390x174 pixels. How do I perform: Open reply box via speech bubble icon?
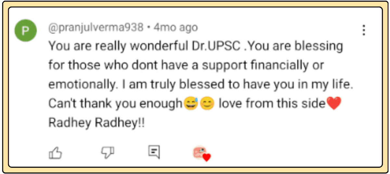tap(154, 152)
